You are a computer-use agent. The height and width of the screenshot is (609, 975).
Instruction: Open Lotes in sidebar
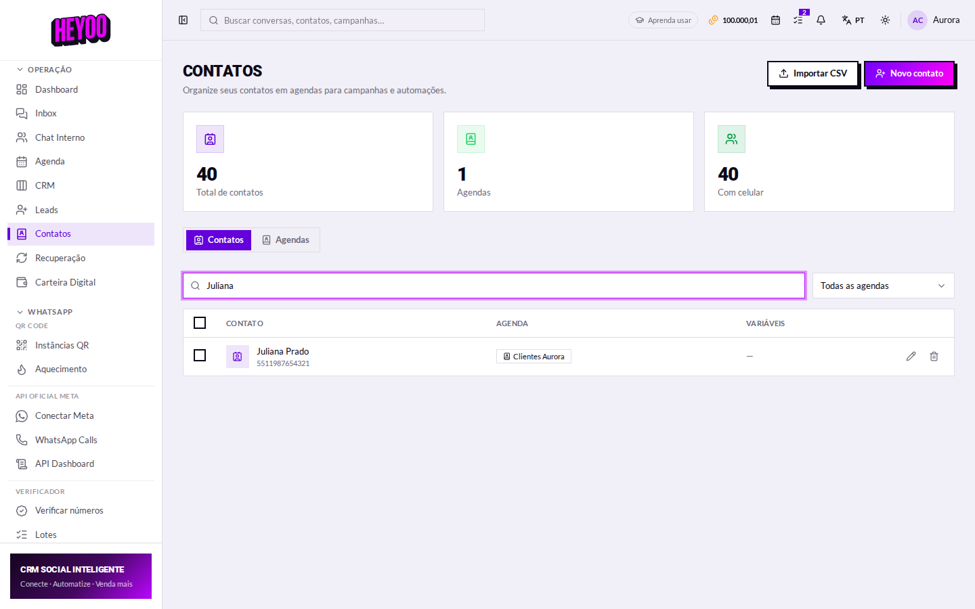click(x=81, y=535)
